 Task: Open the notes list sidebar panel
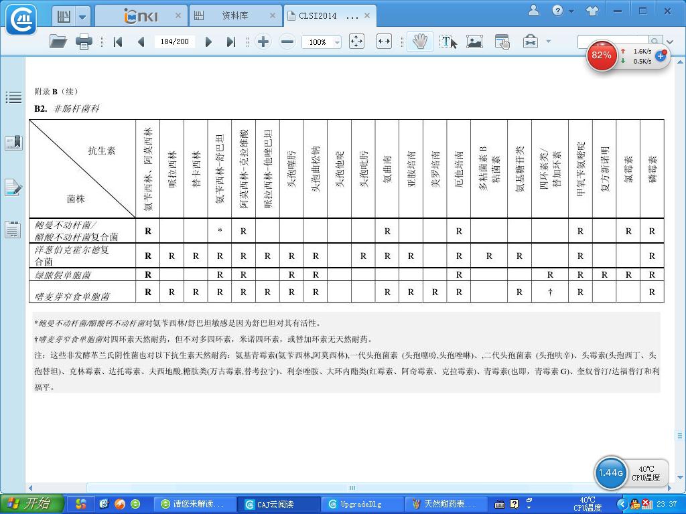pyautogui.click(x=13, y=230)
